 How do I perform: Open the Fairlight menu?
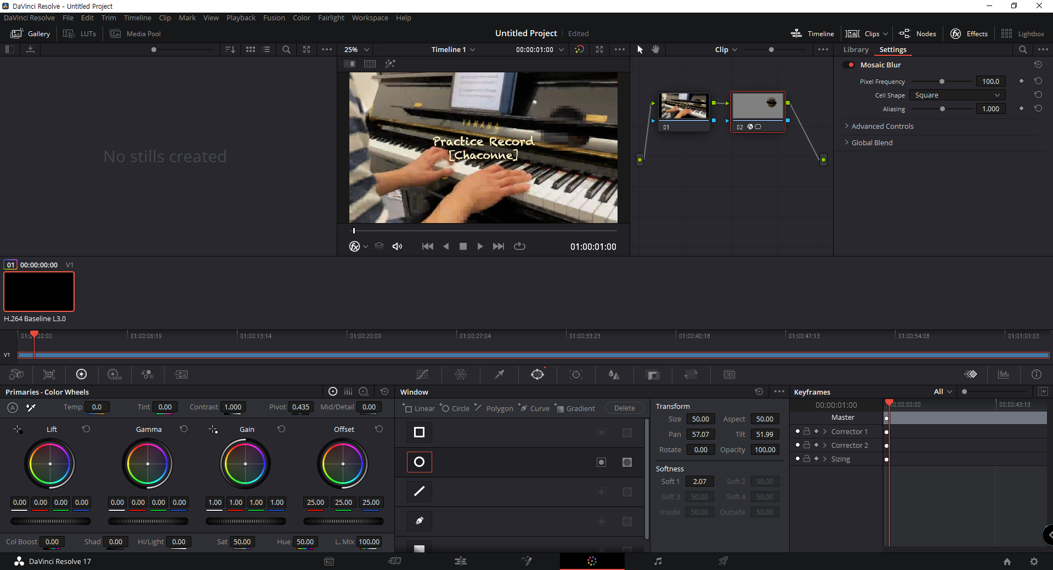coord(331,18)
